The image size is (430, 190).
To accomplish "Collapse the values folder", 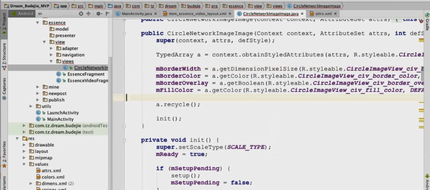I will 24,164.
